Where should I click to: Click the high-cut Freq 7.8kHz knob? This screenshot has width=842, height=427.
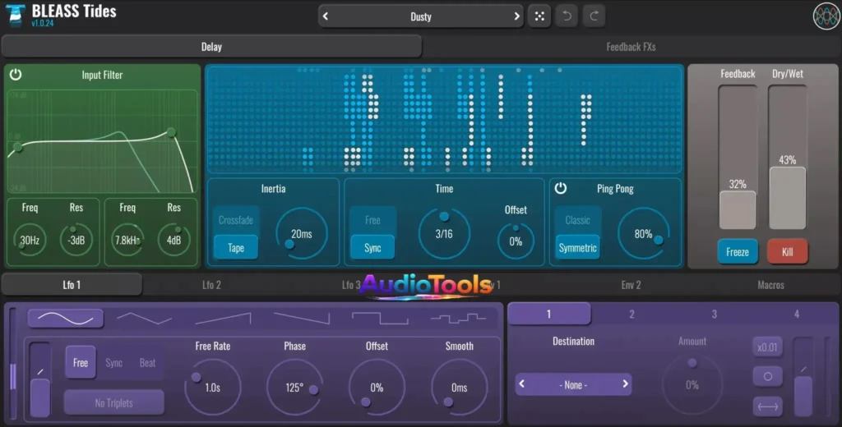coord(127,241)
